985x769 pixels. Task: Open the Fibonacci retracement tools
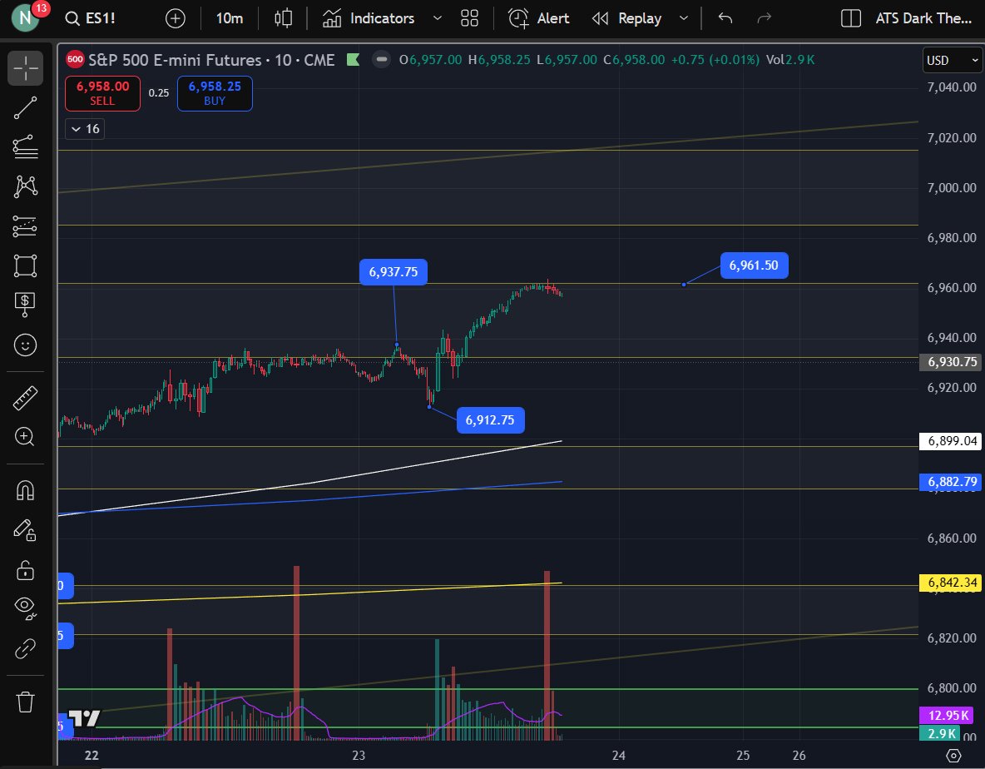pos(25,147)
